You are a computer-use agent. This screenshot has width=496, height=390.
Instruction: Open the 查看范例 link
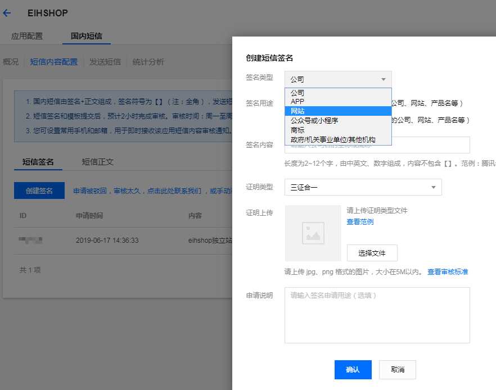[360, 222]
